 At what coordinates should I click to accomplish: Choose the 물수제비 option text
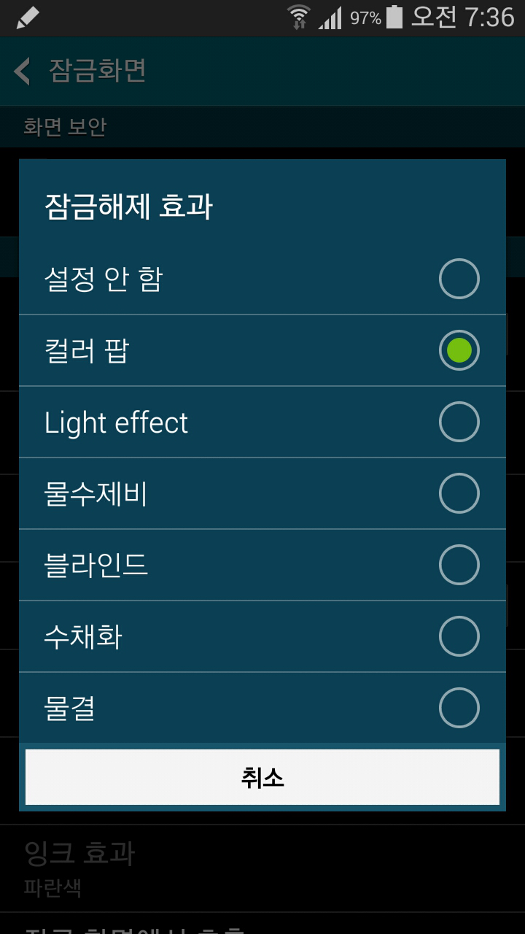point(96,494)
